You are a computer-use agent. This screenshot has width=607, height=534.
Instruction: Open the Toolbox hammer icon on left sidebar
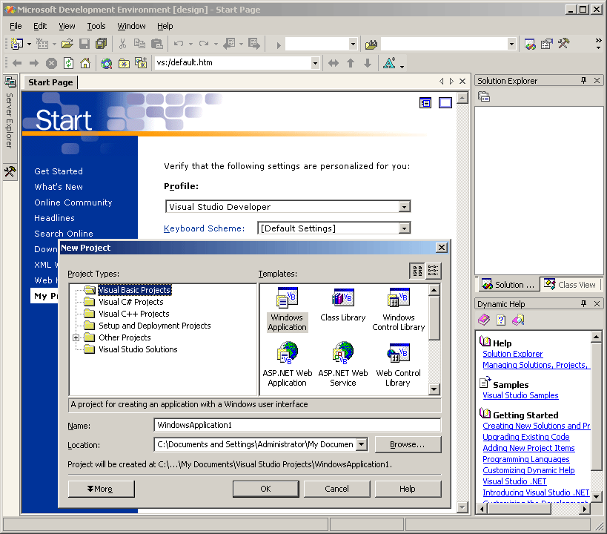[10, 171]
